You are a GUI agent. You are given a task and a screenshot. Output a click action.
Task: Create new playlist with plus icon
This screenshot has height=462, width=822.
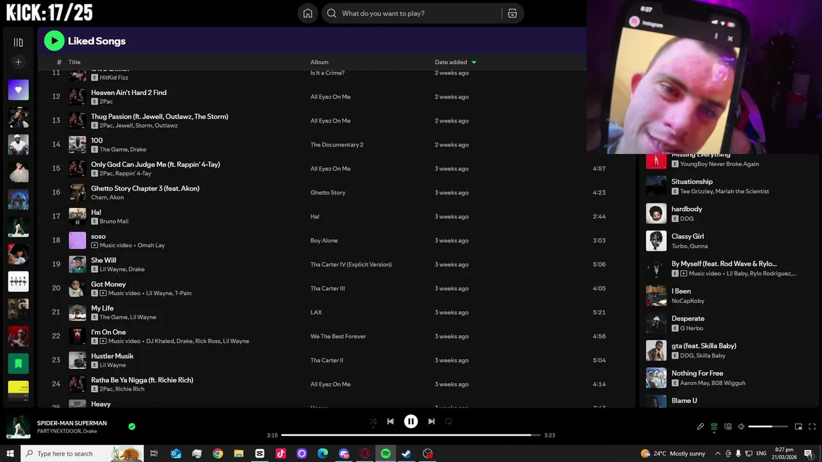point(18,62)
